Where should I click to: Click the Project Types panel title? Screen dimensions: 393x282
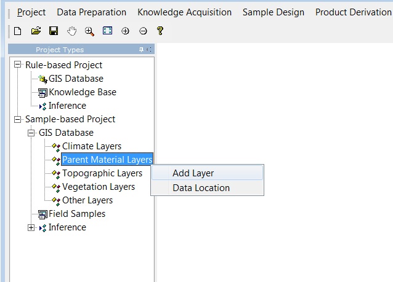60,50
